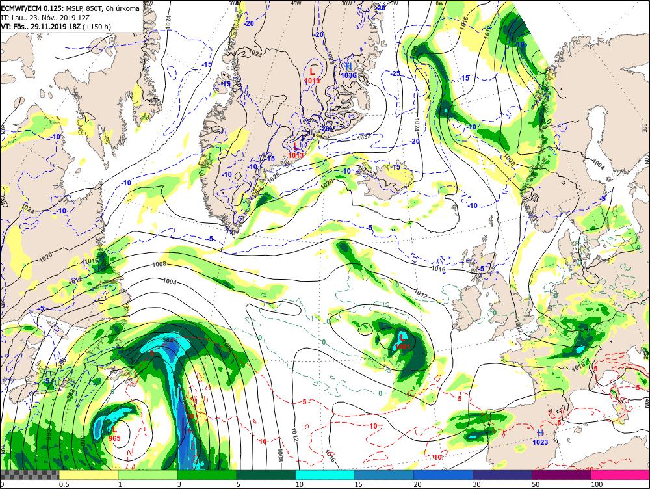Click the '0.5' legend scale label

click(x=64, y=484)
